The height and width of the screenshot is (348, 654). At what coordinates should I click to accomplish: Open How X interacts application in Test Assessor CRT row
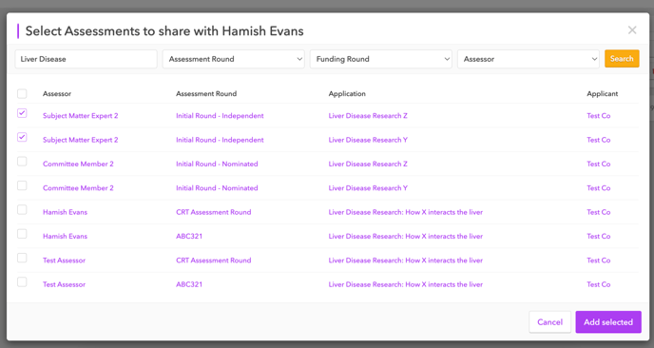(x=405, y=261)
